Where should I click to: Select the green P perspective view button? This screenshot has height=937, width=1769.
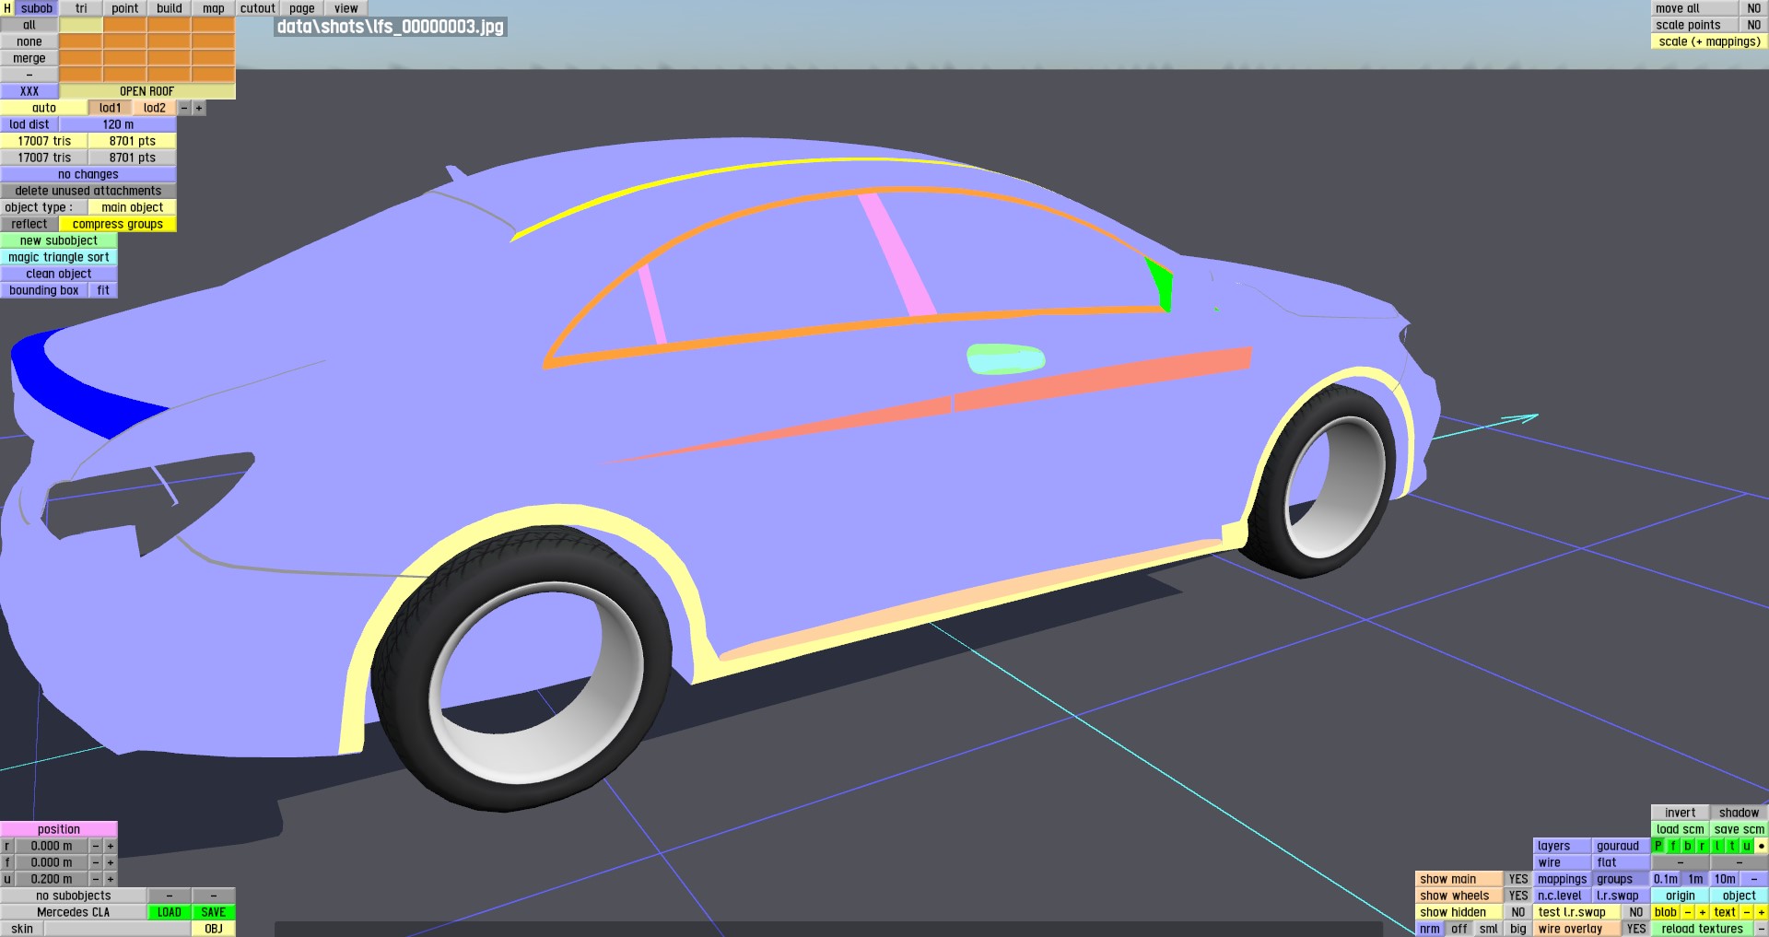[x=1658, y=846]
